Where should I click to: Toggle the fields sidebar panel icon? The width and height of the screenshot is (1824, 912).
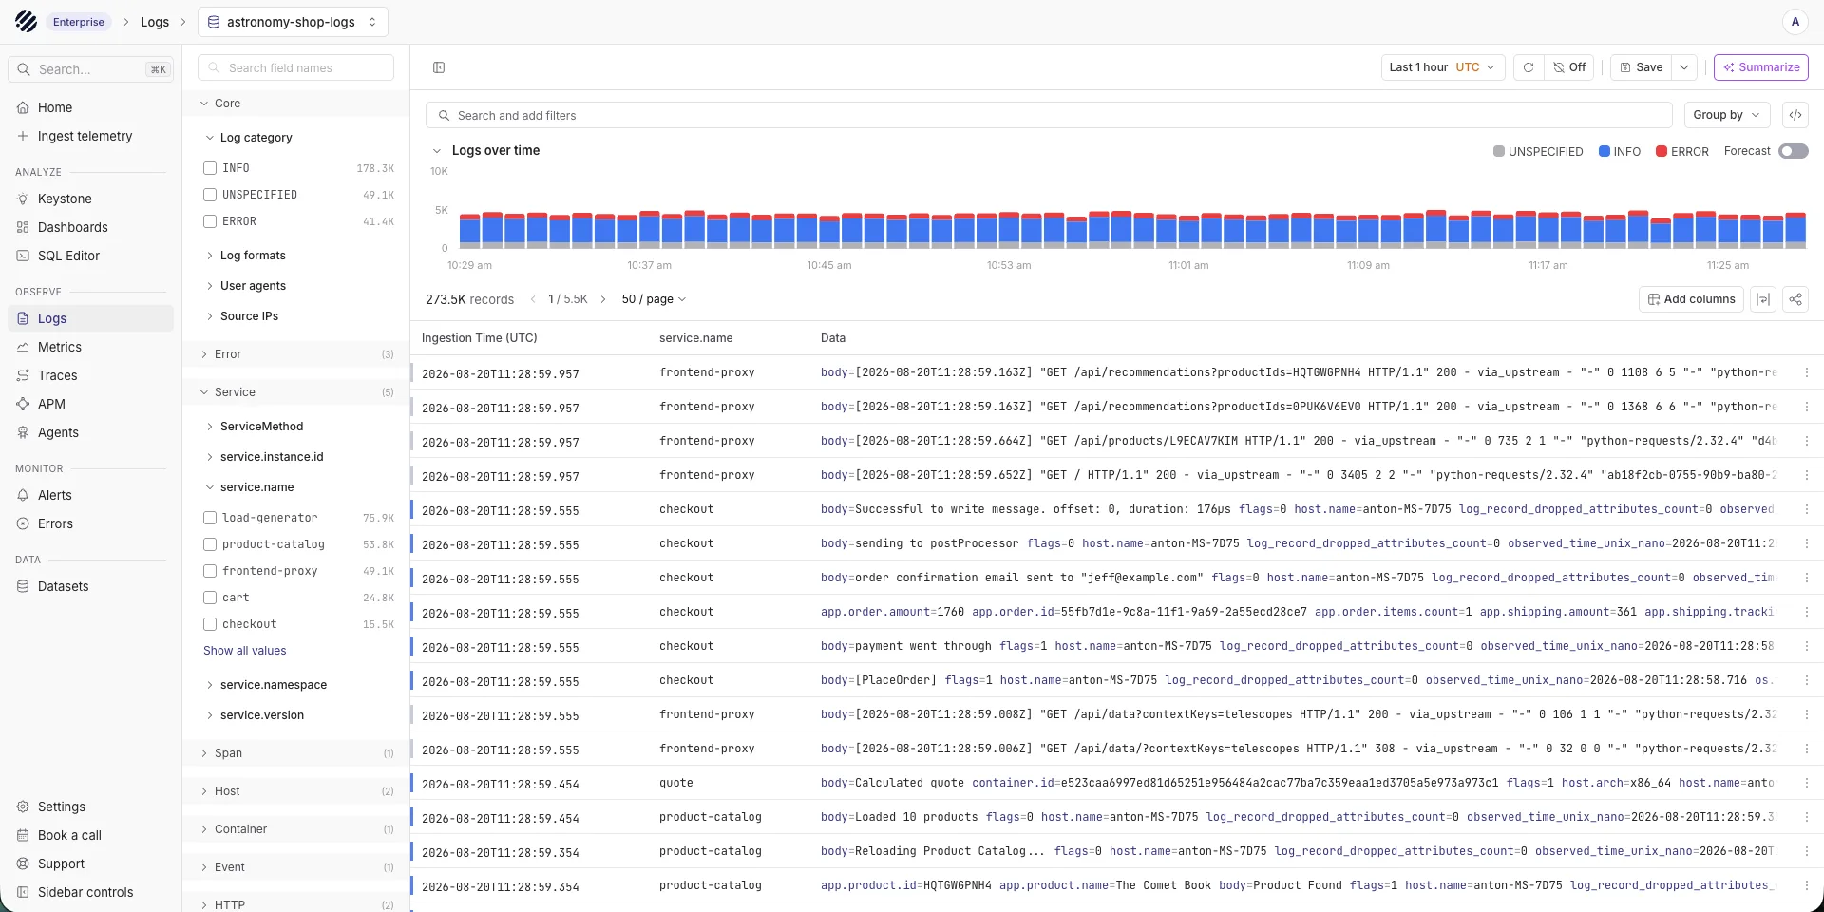pos(439,67)
